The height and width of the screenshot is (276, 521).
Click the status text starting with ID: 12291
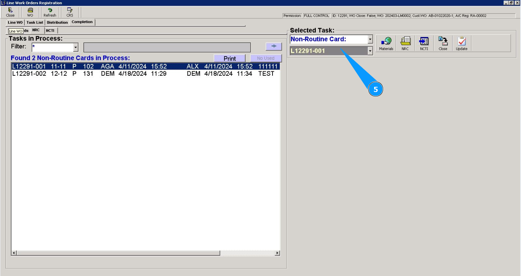423,16
